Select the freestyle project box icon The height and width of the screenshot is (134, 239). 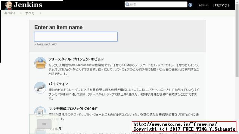(40, 63)
